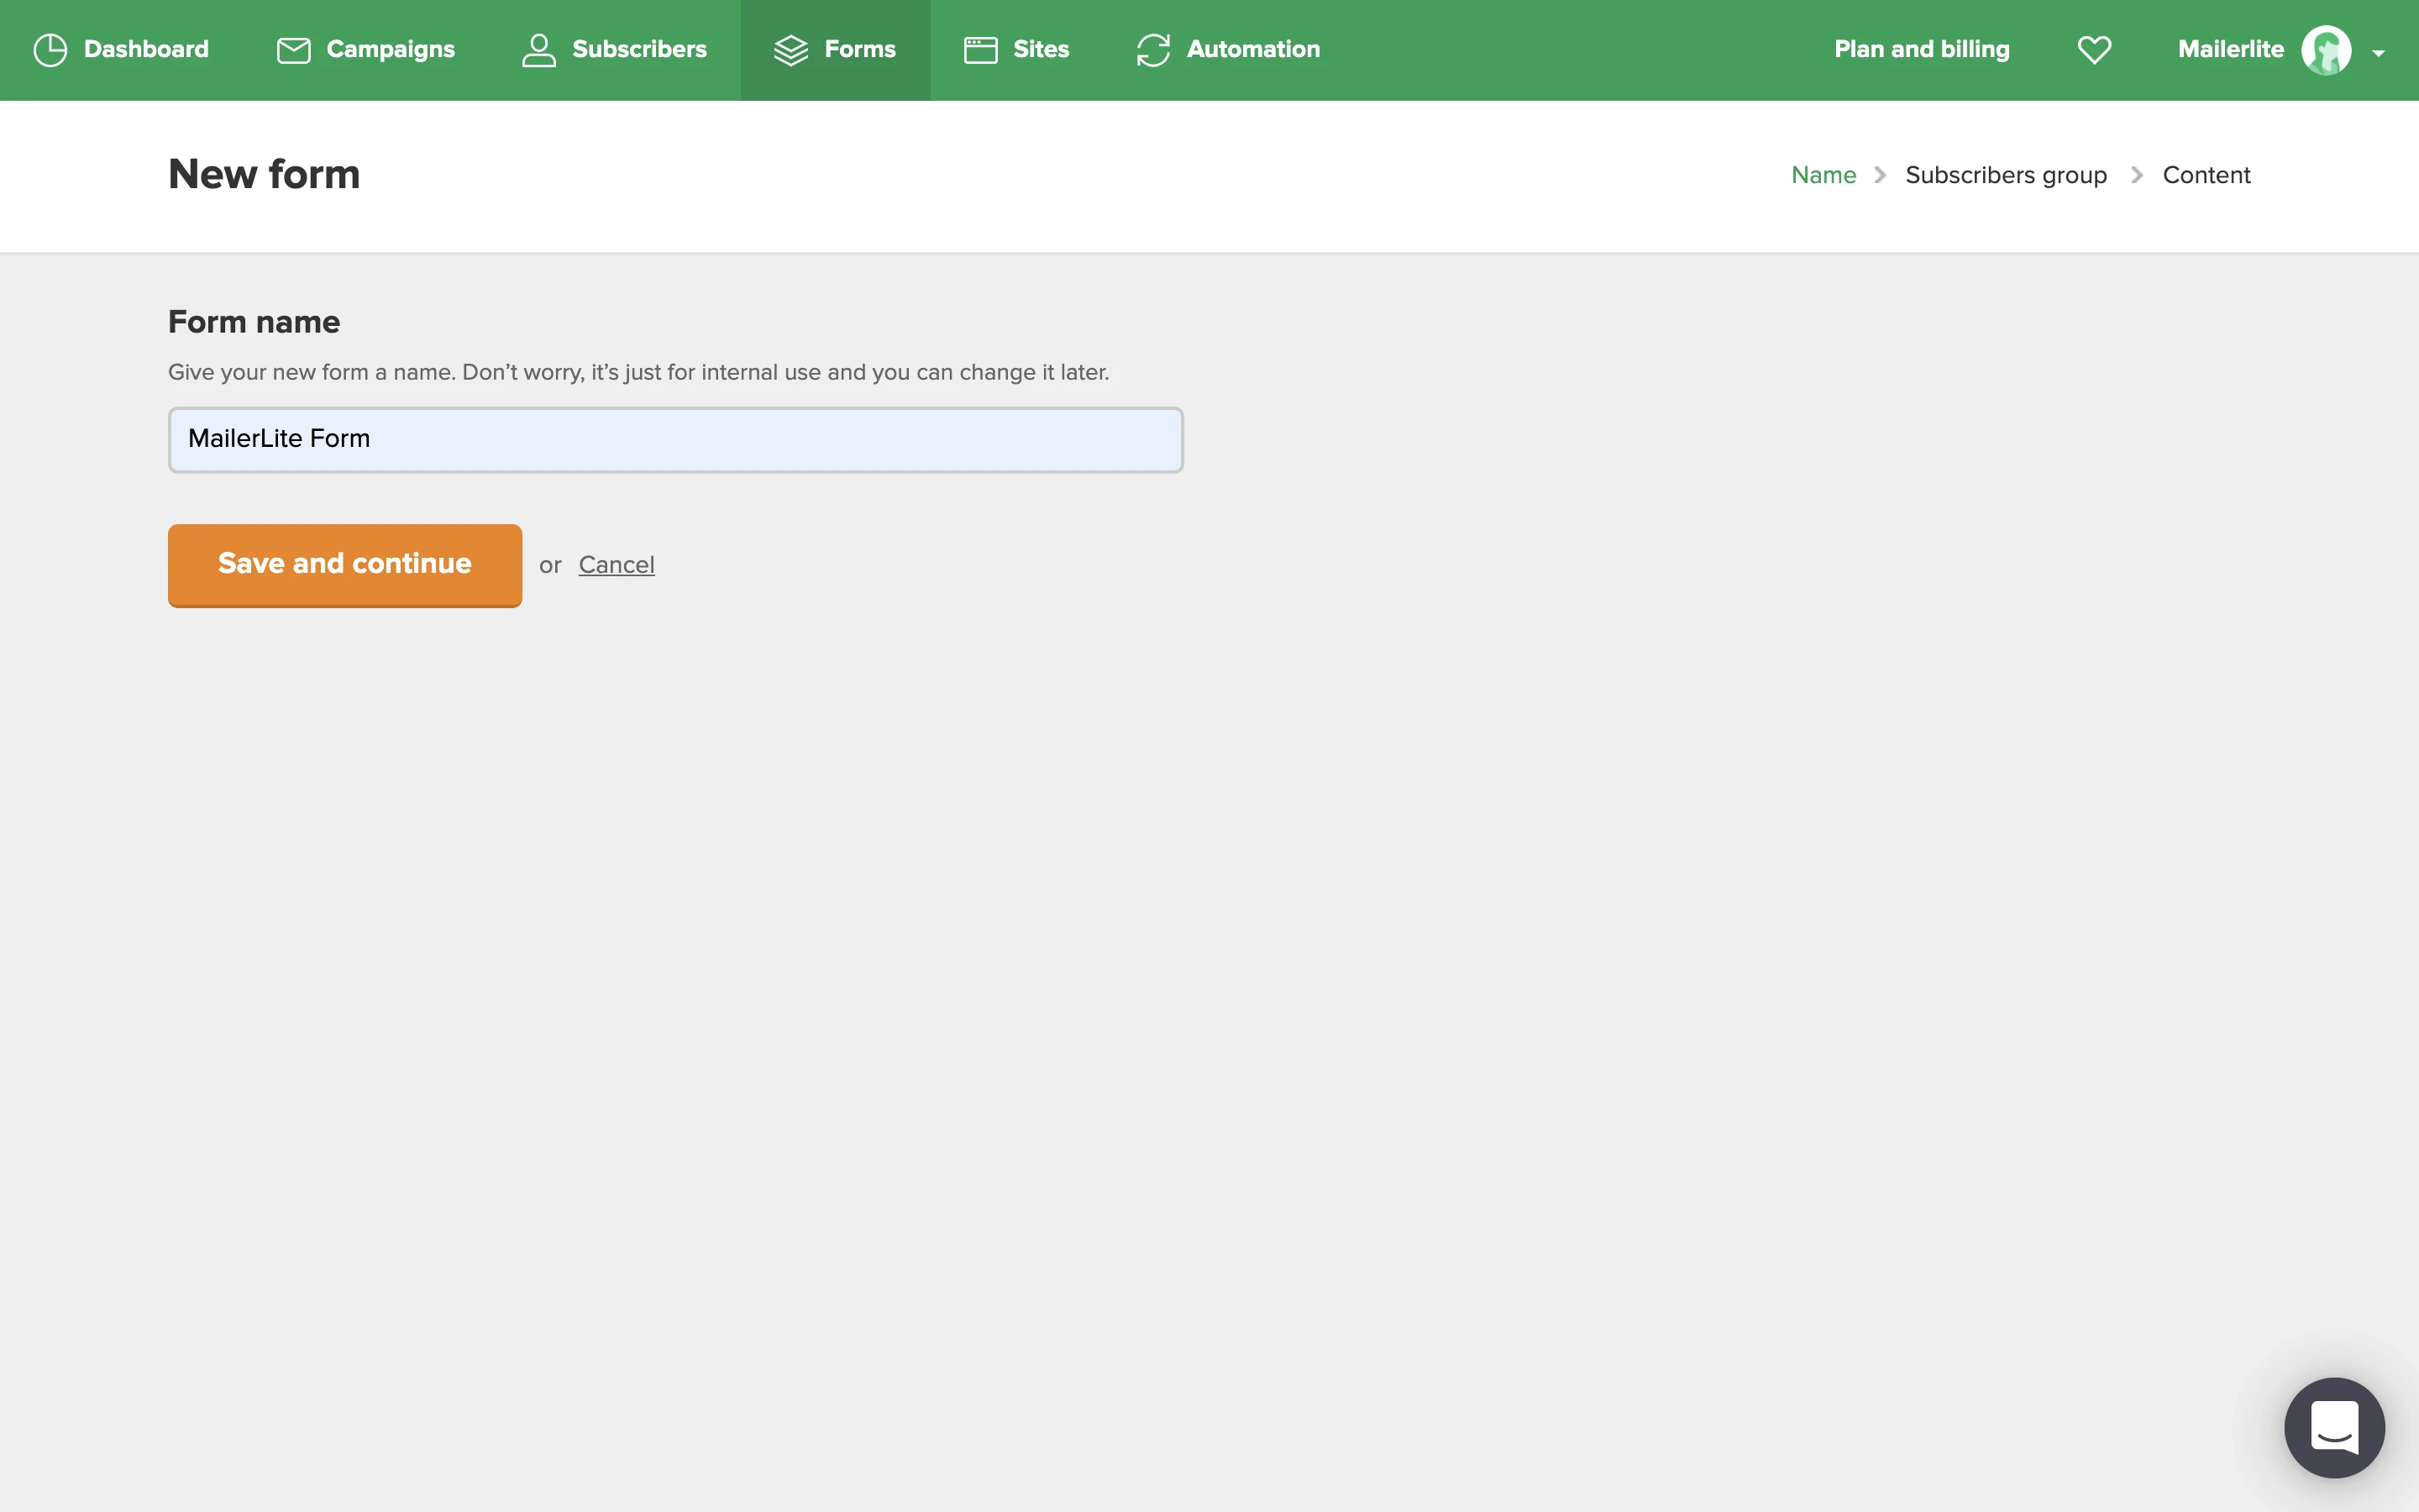The image size is (2419, 1512).
Task: Click the Subscribers person icon
Action: (538, 50)
